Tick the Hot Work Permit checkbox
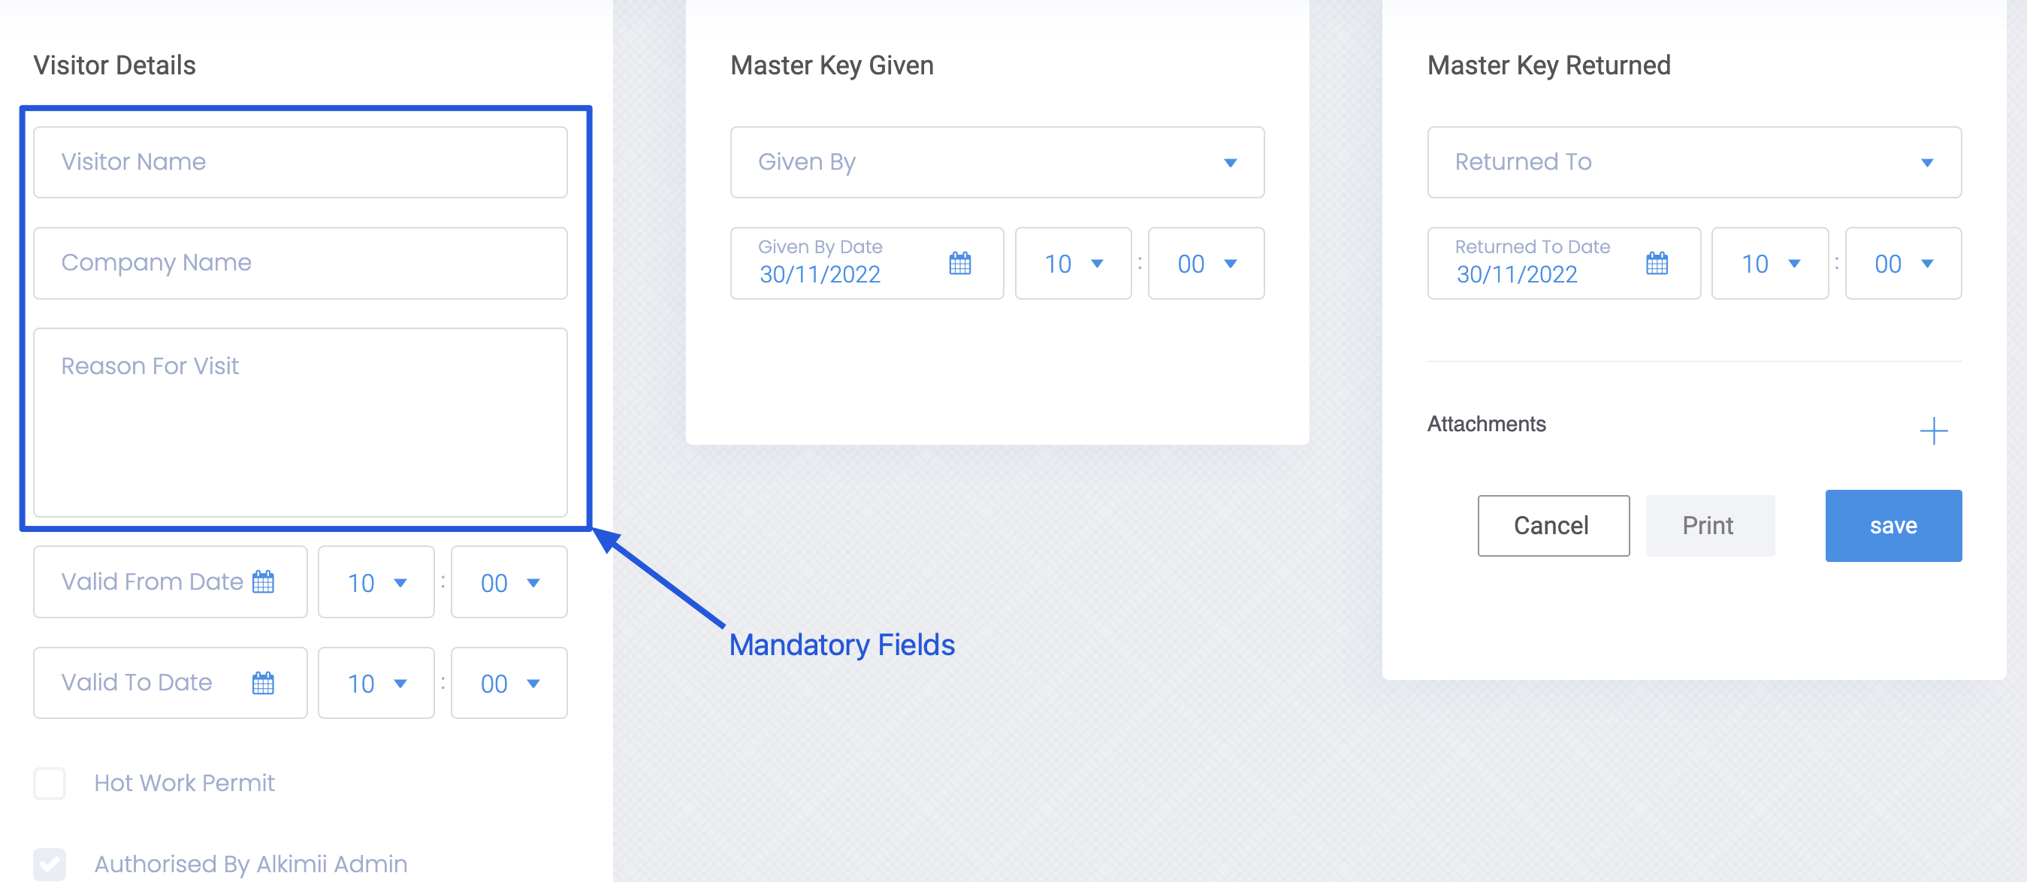The width and height of the screenshot is (2027, 882). (50, 783)
